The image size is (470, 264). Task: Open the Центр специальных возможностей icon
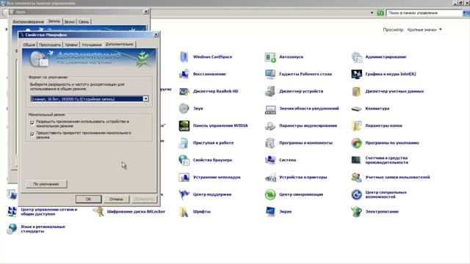tap(356, 194)
